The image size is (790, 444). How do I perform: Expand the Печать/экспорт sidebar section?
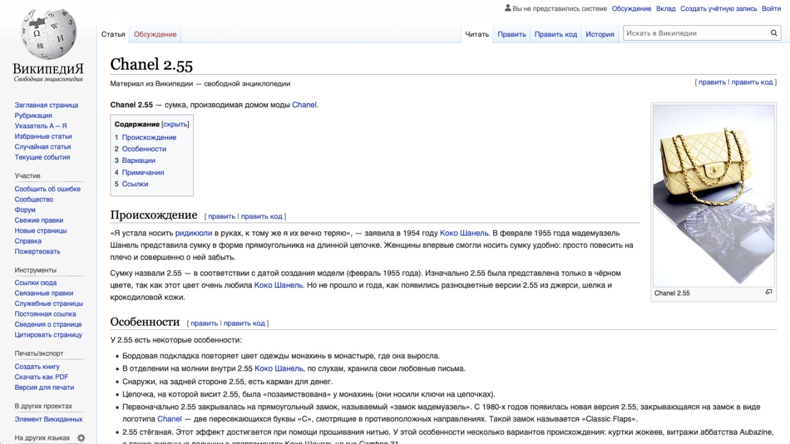point(39,353)
